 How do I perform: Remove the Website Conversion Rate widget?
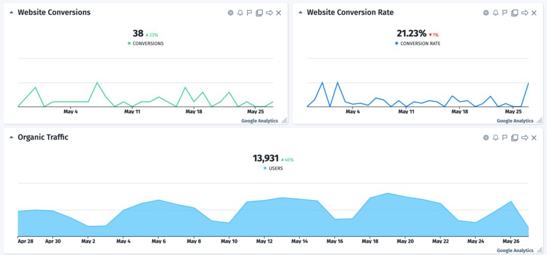point(534,13)
